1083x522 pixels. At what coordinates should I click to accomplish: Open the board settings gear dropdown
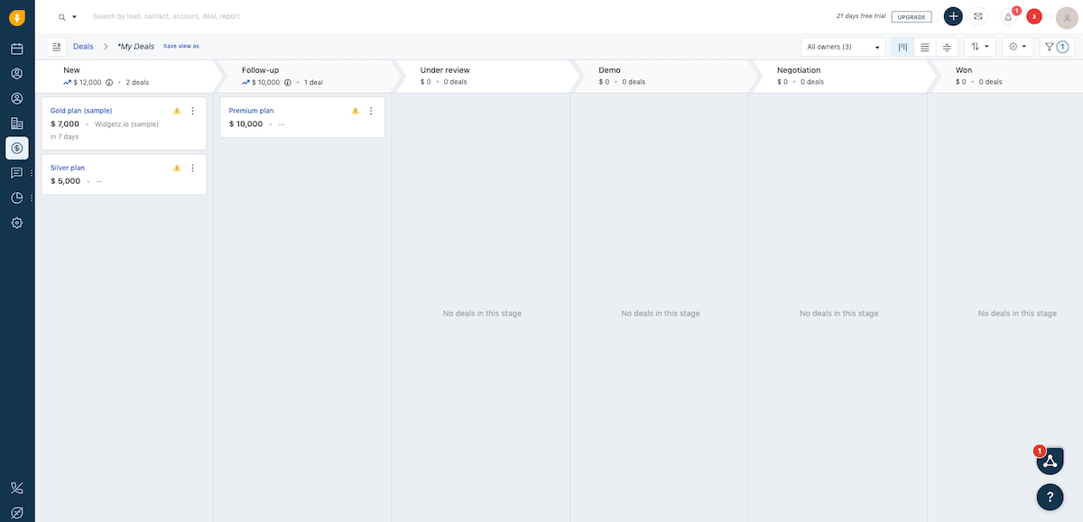1018,46
